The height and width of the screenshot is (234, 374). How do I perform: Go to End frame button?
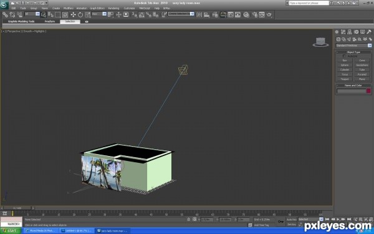[349, 219]
